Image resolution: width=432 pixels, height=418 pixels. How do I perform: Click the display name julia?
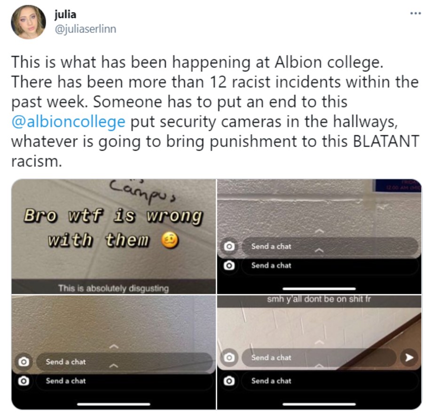pos(65,14)
